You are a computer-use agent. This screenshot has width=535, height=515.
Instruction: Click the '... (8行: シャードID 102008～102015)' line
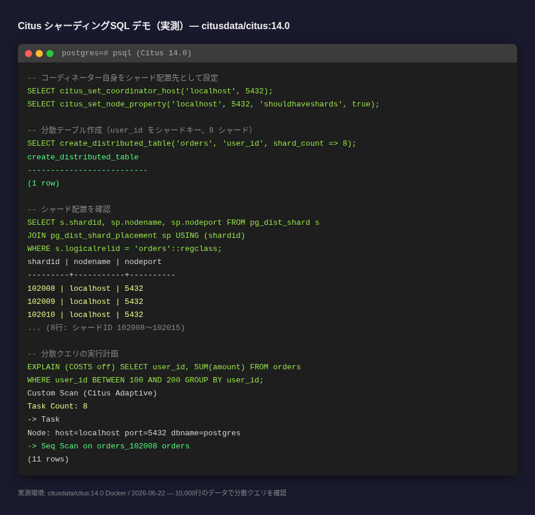point(106,328)
